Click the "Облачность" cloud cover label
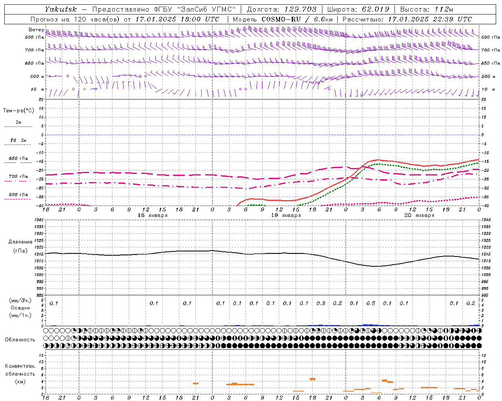Screen dimensions: 502x401 [x=20, y=340]
